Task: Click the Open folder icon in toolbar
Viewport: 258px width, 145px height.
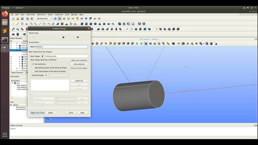Action: coord(18,19)
